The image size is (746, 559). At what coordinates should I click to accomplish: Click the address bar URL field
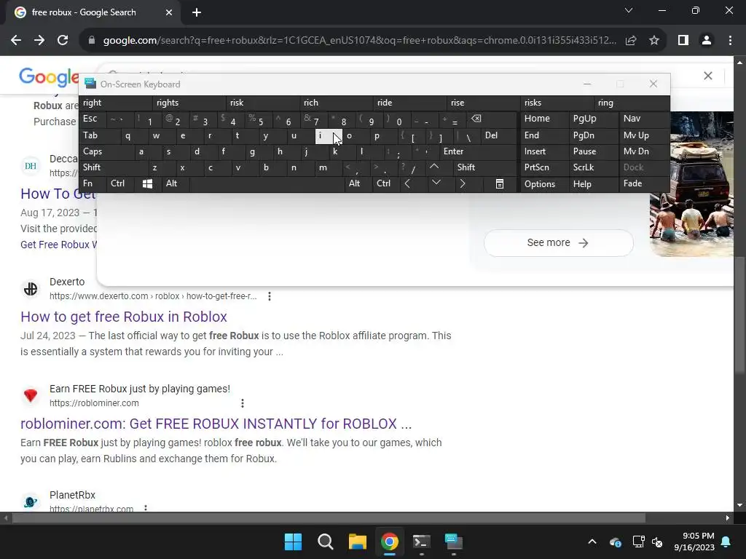tap(359, 41)
